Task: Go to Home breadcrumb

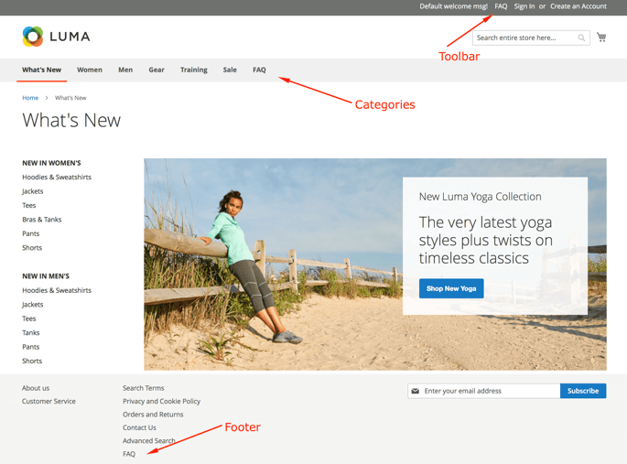Action: (30, 98)
